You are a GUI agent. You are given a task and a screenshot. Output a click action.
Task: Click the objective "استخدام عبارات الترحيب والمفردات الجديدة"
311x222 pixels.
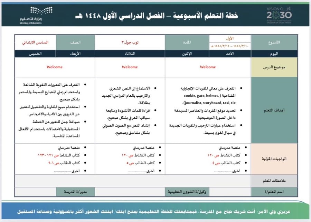(x=202, y=125)
